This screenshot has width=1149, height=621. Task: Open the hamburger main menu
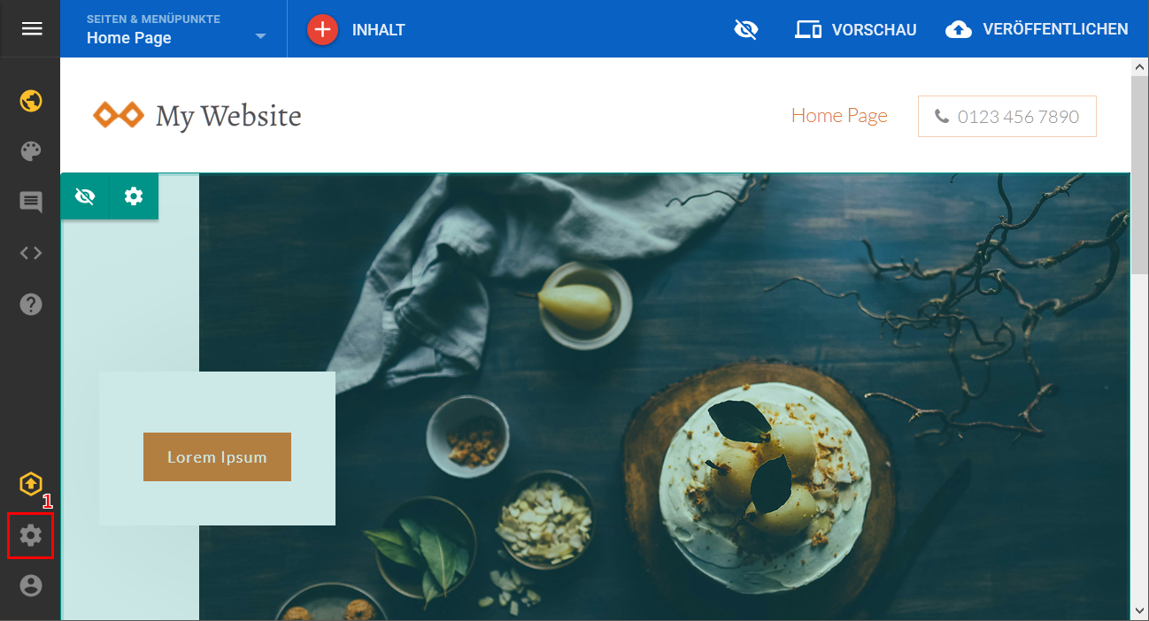31,29
